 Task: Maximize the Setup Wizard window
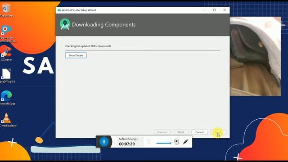[x=214, y=10]
